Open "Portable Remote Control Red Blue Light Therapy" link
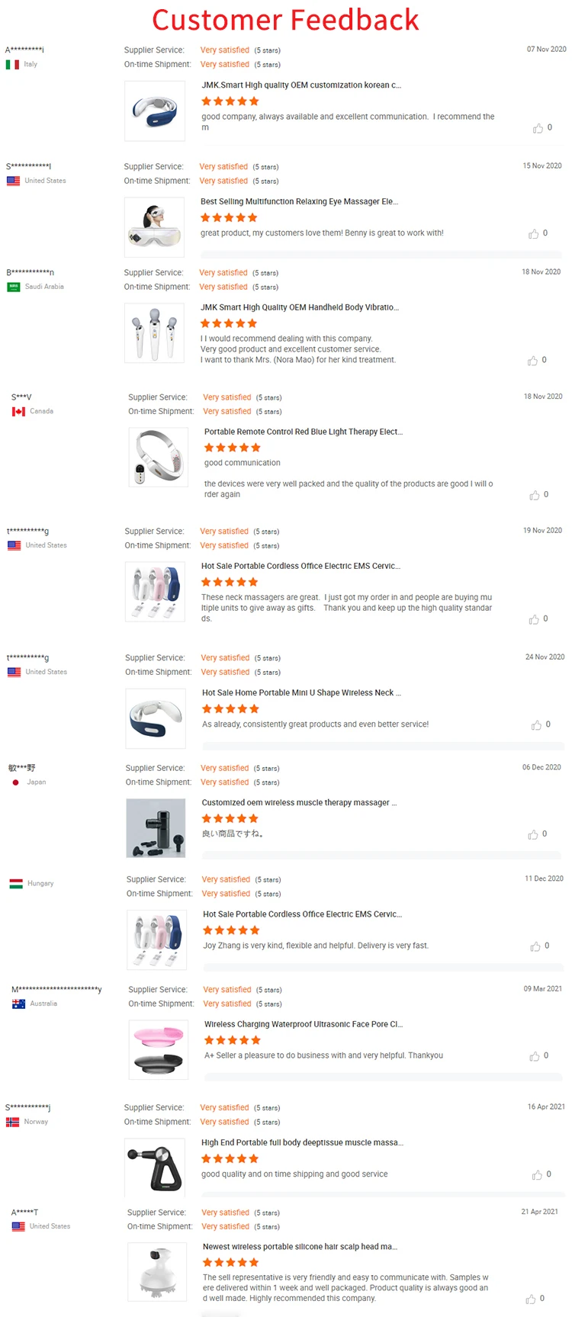 303,432
